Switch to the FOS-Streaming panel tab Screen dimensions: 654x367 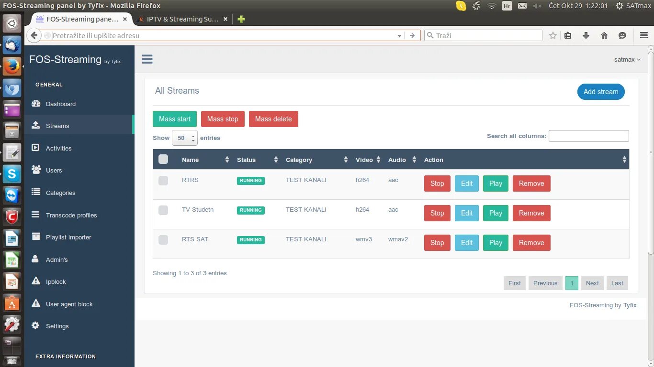[82, 19]
